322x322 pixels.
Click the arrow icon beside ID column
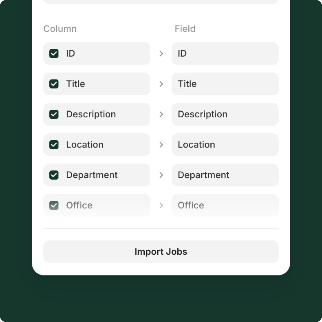161,53
